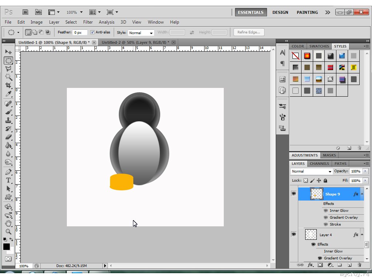
Task: Activate the Horizontal Type tool
Action: (x=8, y=180)
